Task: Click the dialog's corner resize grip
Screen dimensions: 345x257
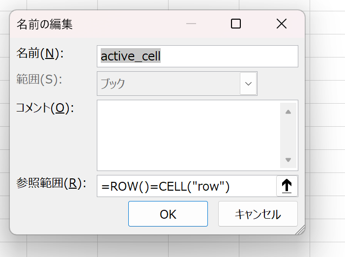Action: tap(300, 229)
